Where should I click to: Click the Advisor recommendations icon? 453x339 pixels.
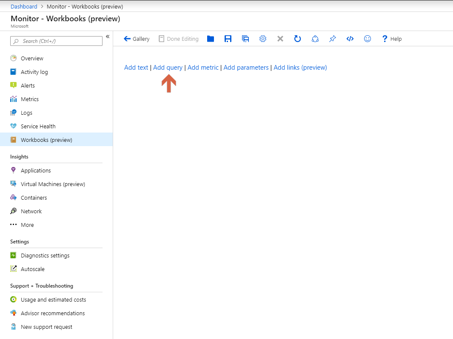pos(13,313)
